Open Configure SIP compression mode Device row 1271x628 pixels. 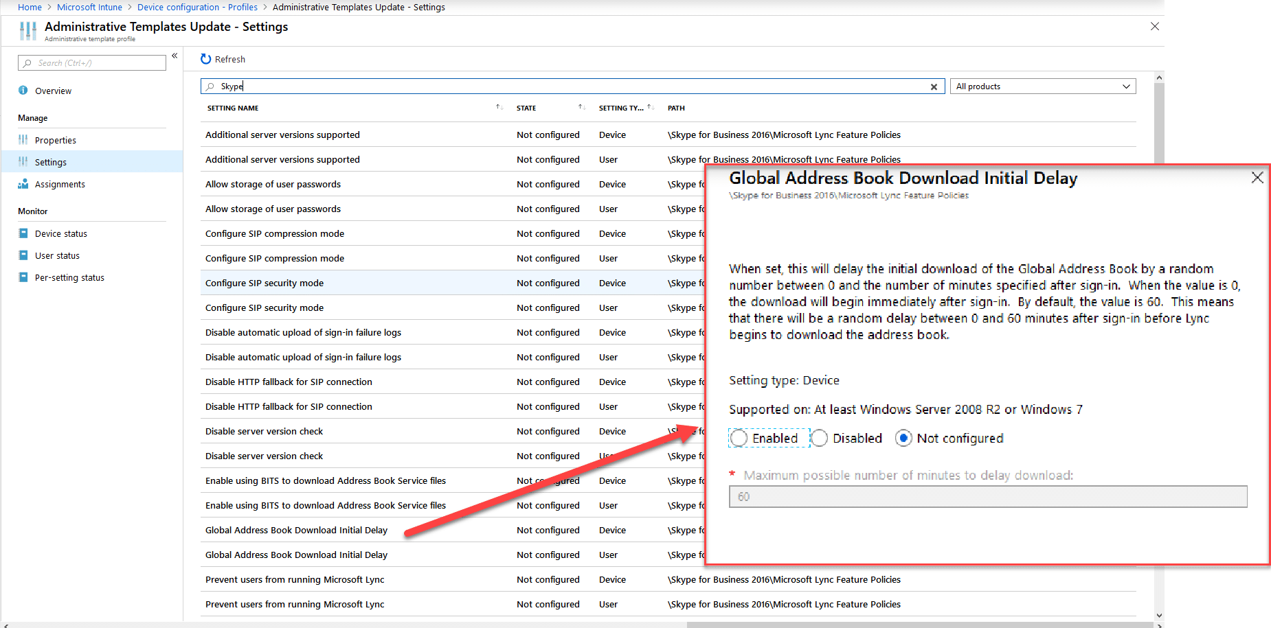[453, 233]
